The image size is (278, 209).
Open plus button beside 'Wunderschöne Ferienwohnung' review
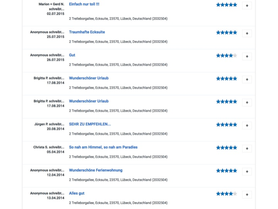[247, 172]
